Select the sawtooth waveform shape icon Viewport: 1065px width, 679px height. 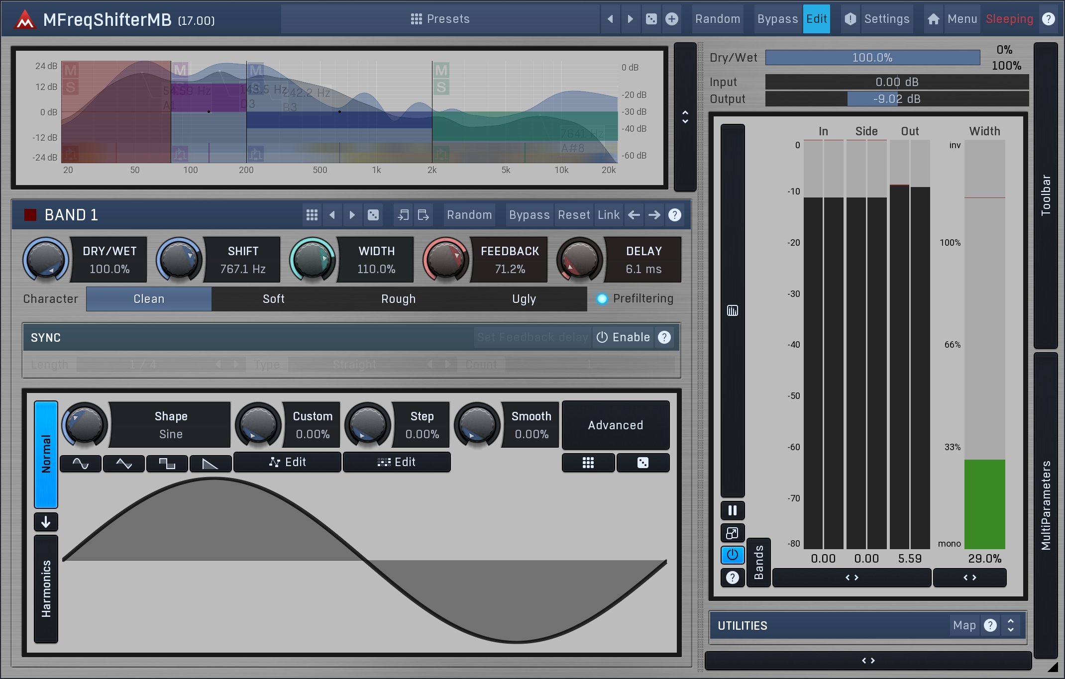click(210, 464)
